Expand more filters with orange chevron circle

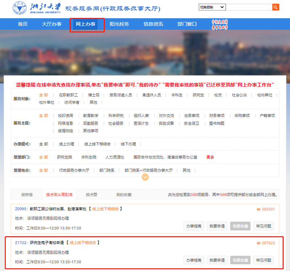click(x=145, y=177)
